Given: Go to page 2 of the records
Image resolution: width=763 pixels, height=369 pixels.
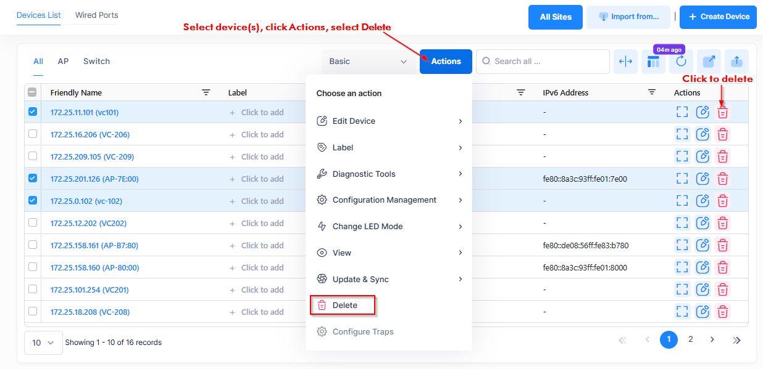Looking at the screenshot, I should tap(691, 339).
